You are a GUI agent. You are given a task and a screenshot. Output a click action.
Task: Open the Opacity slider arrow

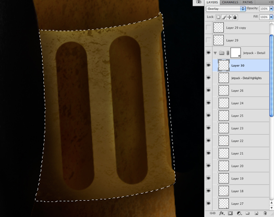click(271, 9)
